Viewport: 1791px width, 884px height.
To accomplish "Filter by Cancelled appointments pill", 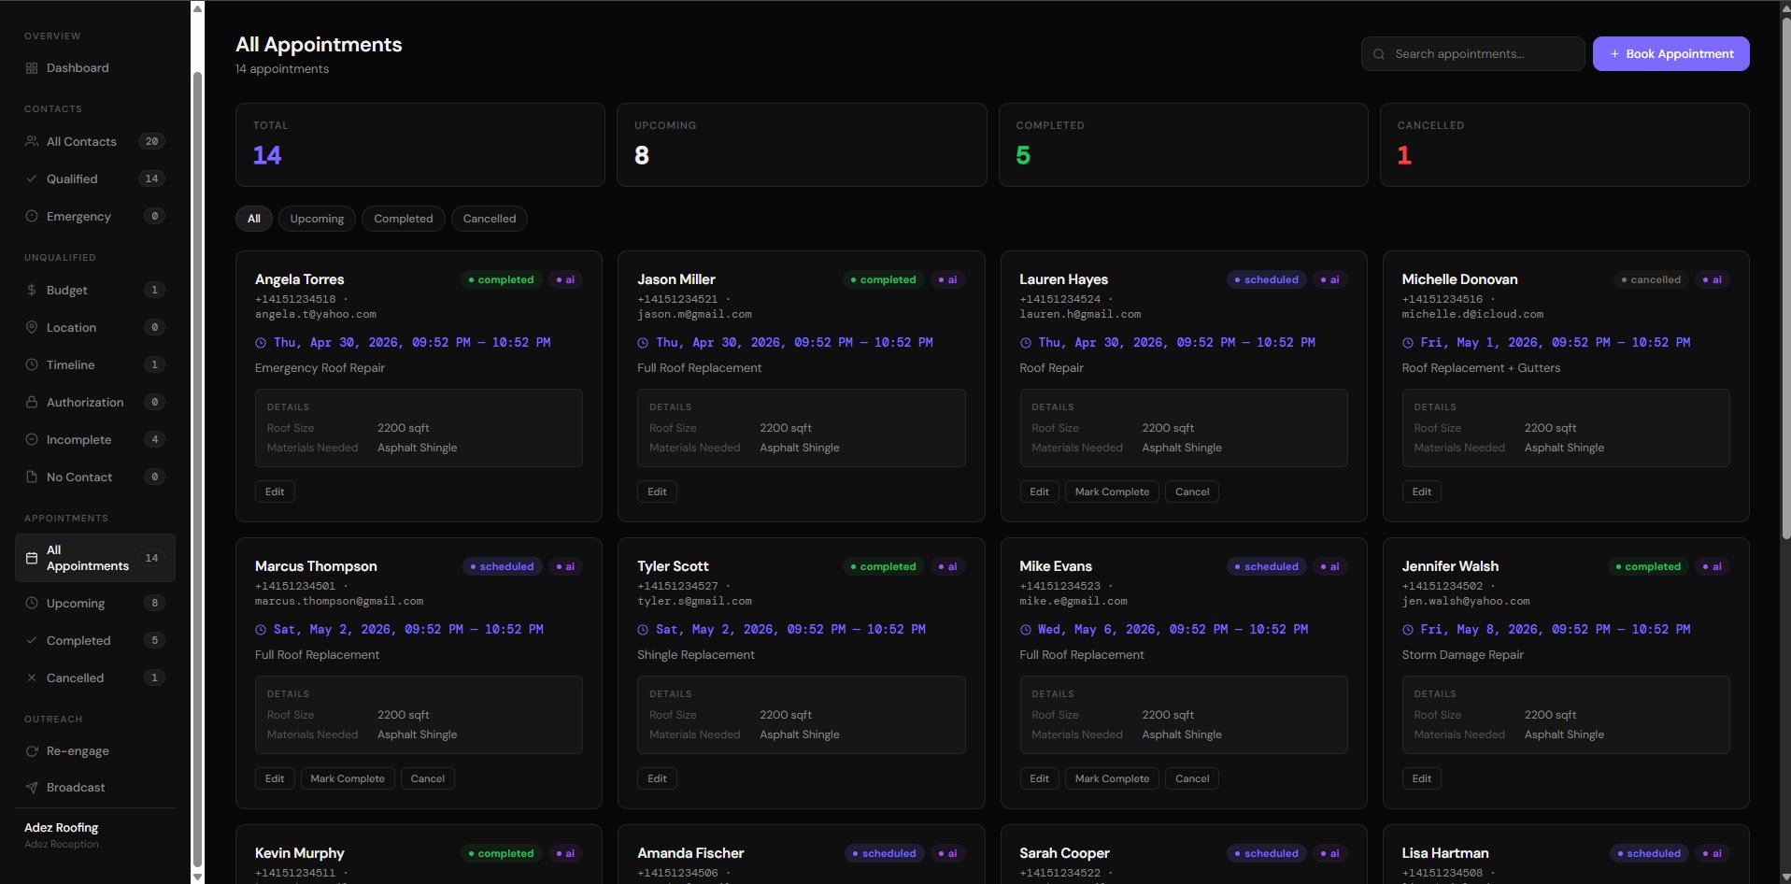I will pos(489,219).
